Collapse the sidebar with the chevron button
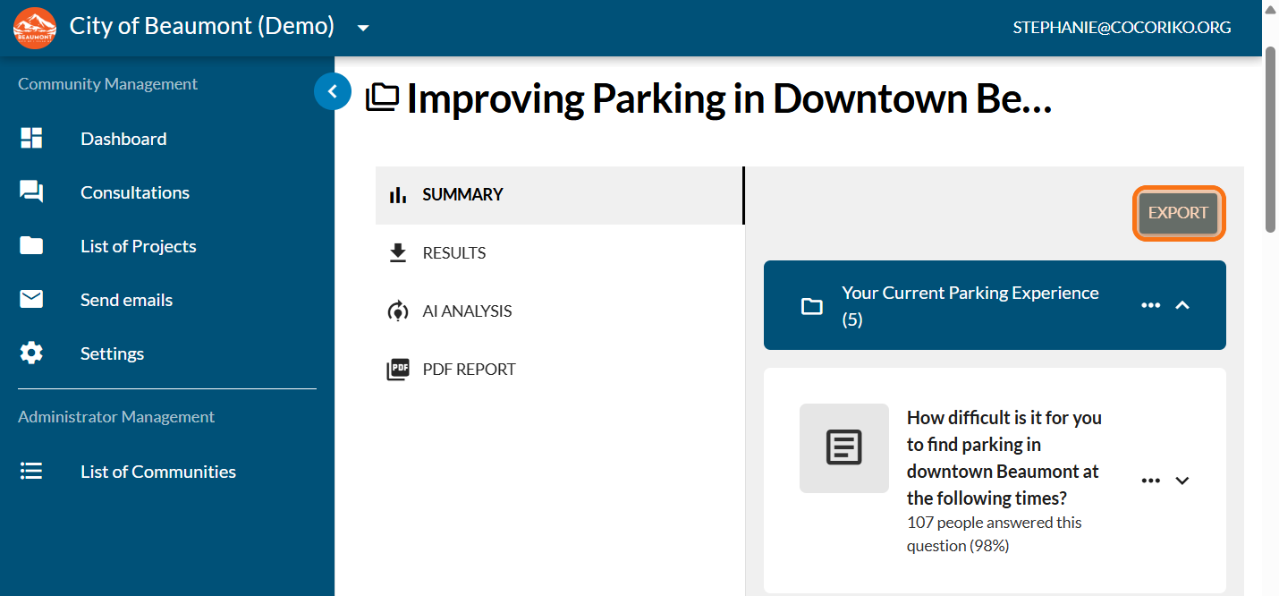The image size is (1279, 596). pos(333,91)
